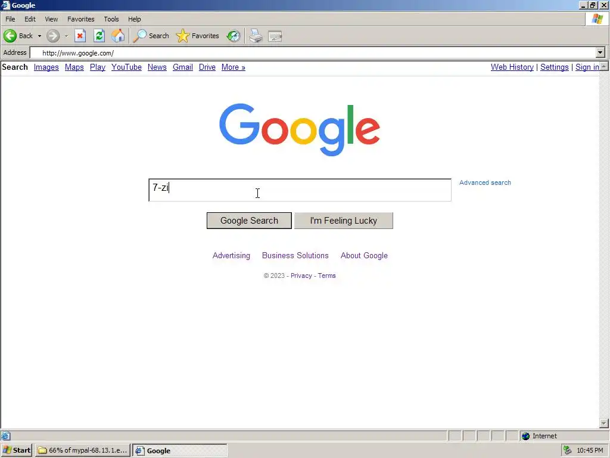Expand the Address bar dropdown

pos(600,52)
